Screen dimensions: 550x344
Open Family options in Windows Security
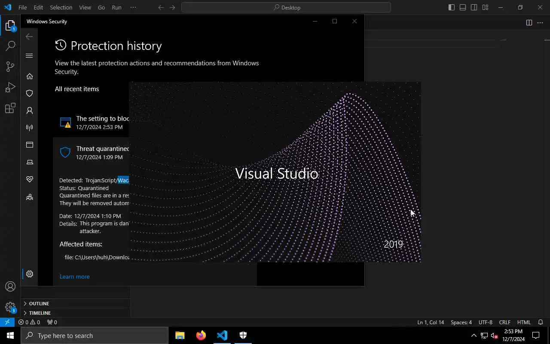pyautogui.click(x=30, y=197)
